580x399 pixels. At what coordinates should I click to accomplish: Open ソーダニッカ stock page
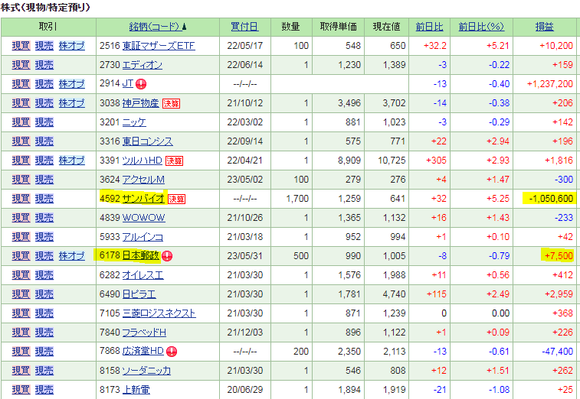(x=146, y=371)
